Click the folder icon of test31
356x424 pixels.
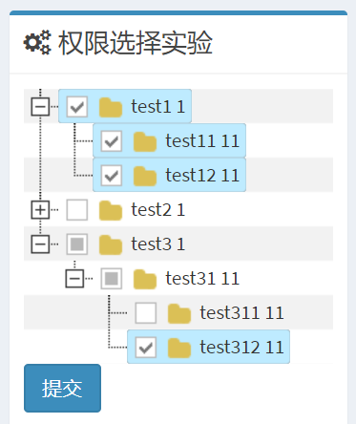tap(145, 279)
